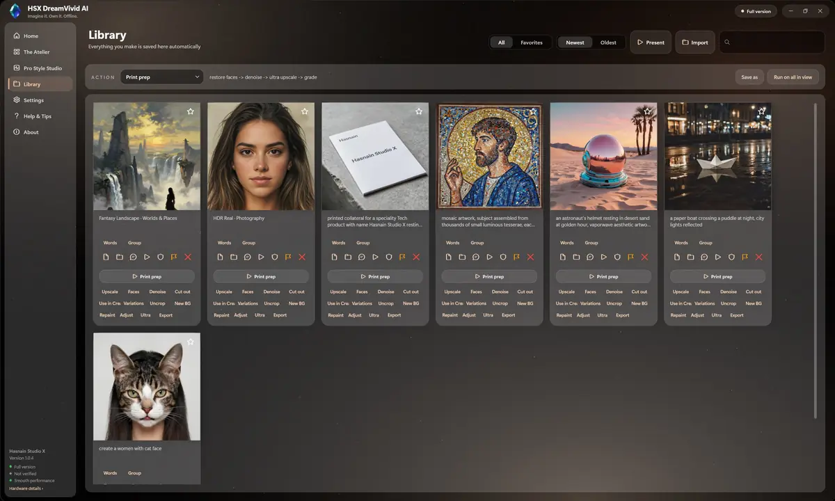Click the HSX DreamVivid AI logo icon
The image size is (835, 501).
[15, 11]
